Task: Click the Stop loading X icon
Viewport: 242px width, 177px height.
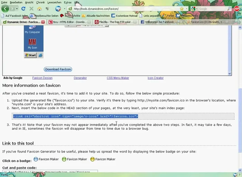Action: click(31, 9)
